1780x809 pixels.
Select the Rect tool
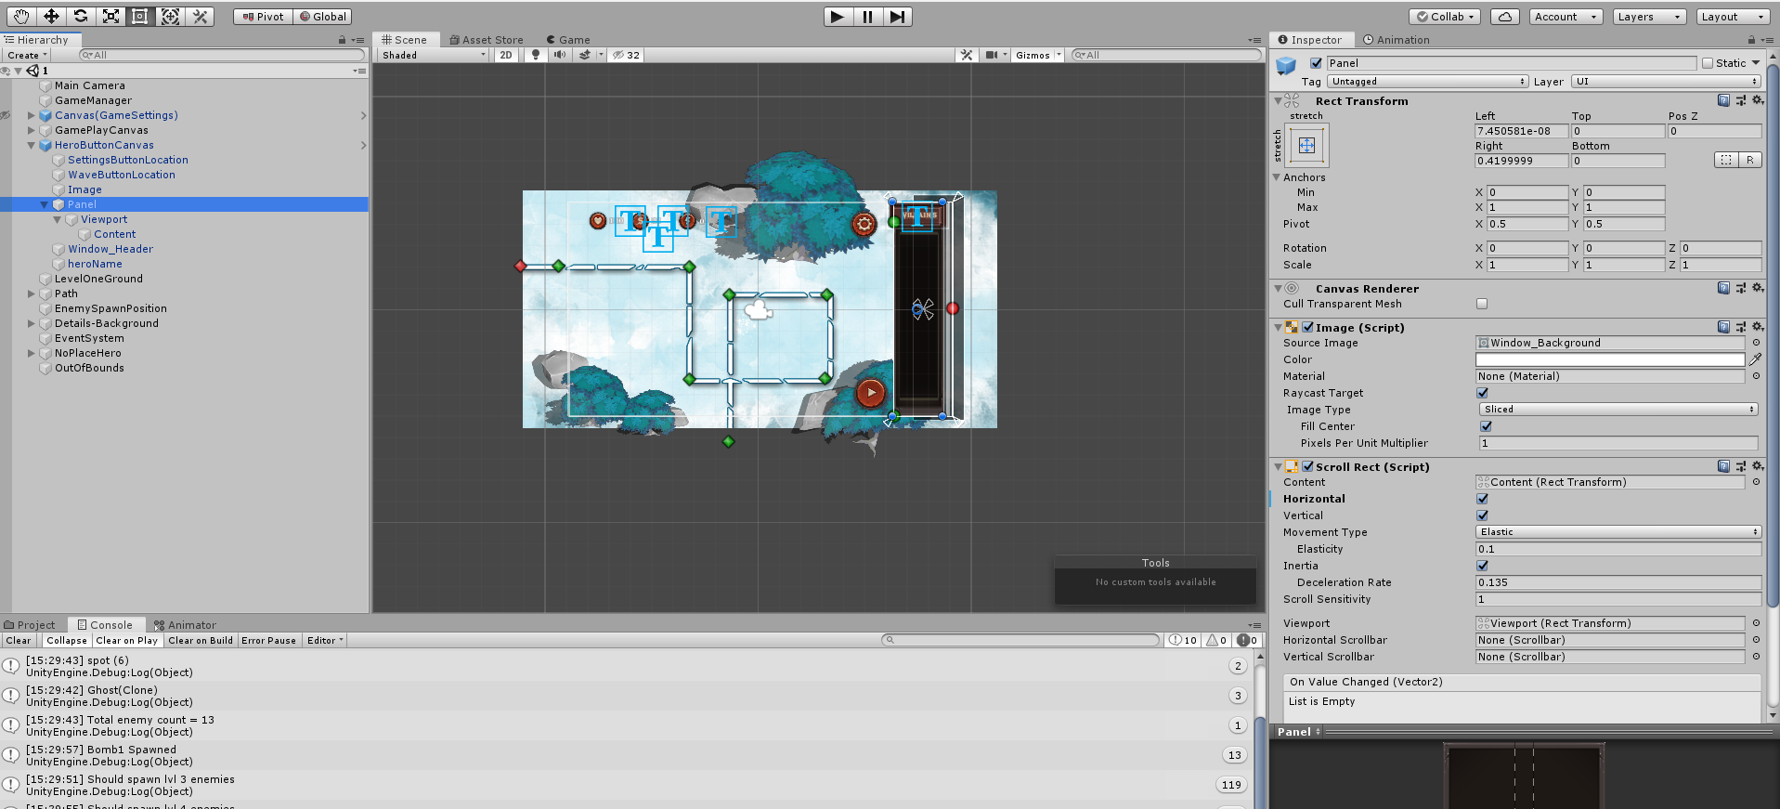(140, 16)
